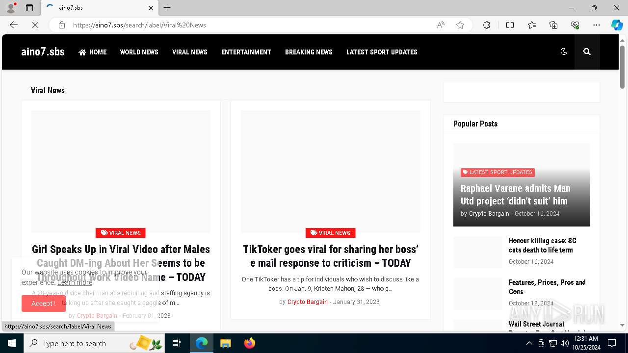This screenshot has height=353, width=628.
Task: Select Viral News section heading
Action: pyautogui.click(x=48, y=90)
